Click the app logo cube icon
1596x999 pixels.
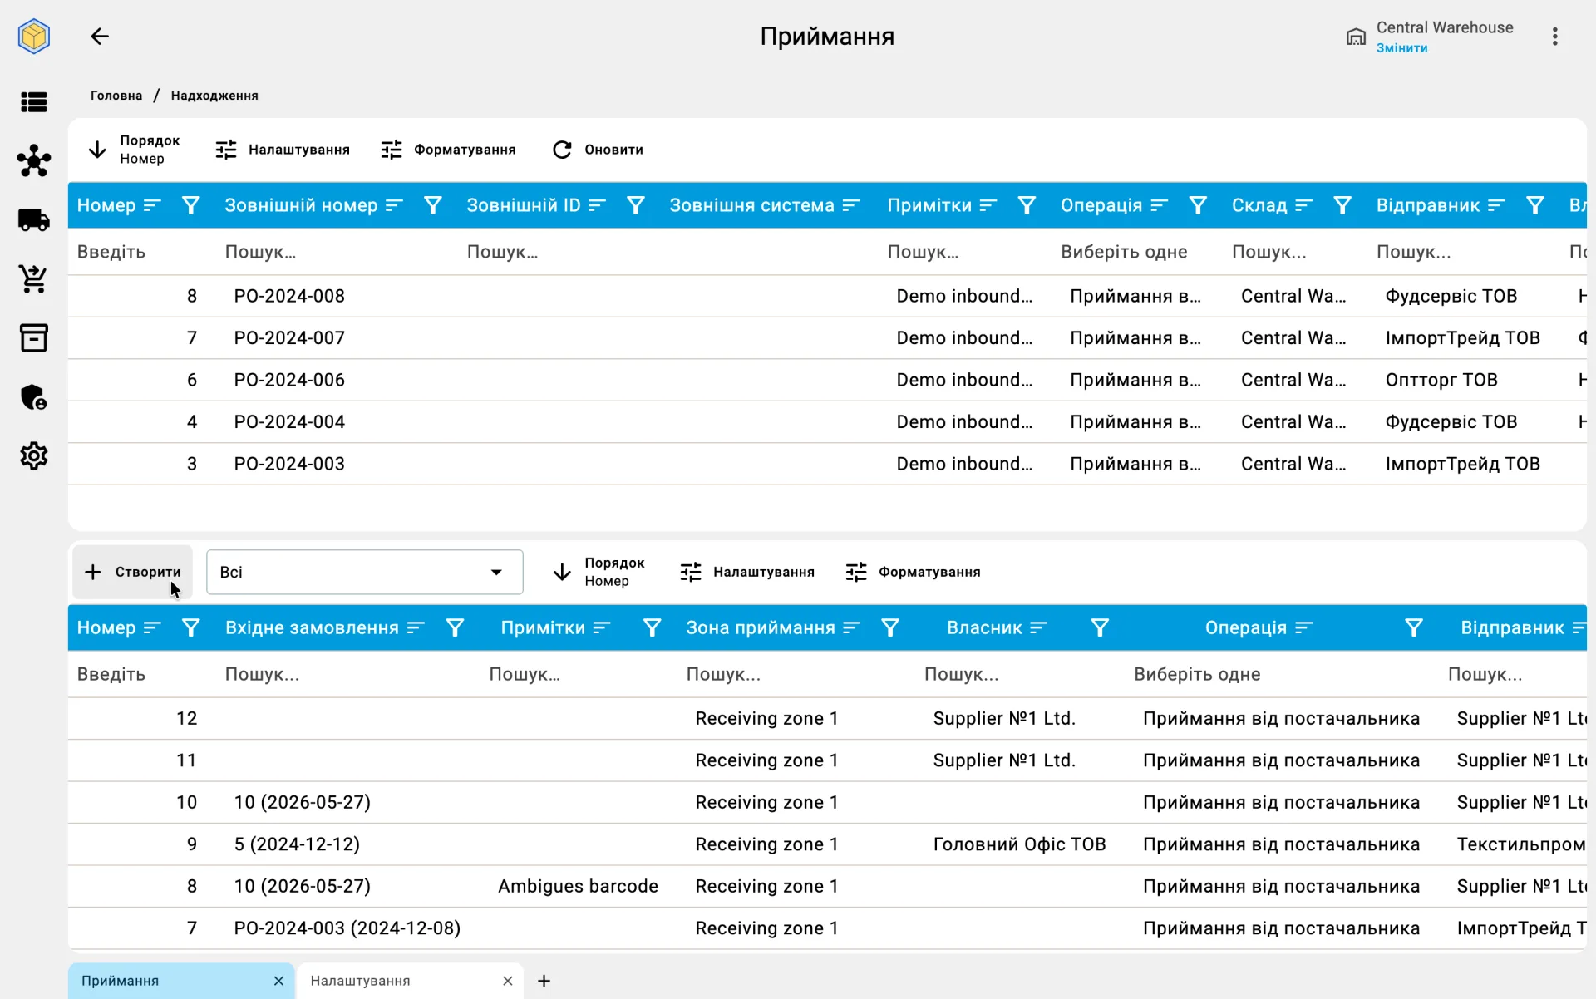[34, 37]
